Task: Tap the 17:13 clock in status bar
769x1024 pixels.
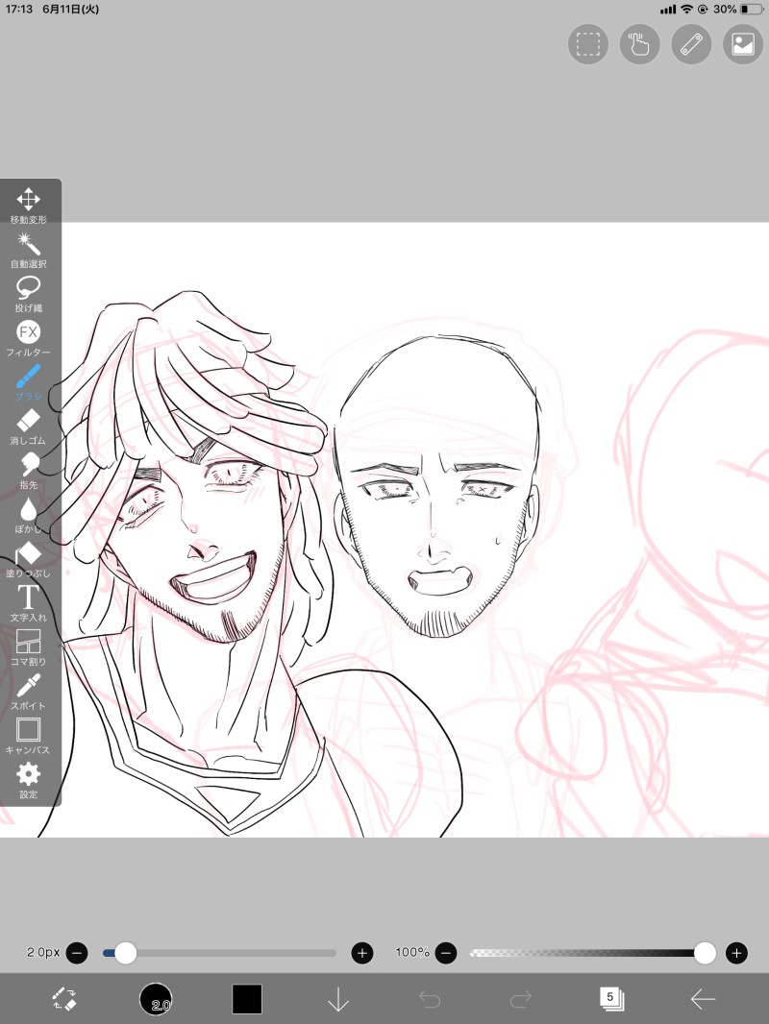Action: point(19,10)
